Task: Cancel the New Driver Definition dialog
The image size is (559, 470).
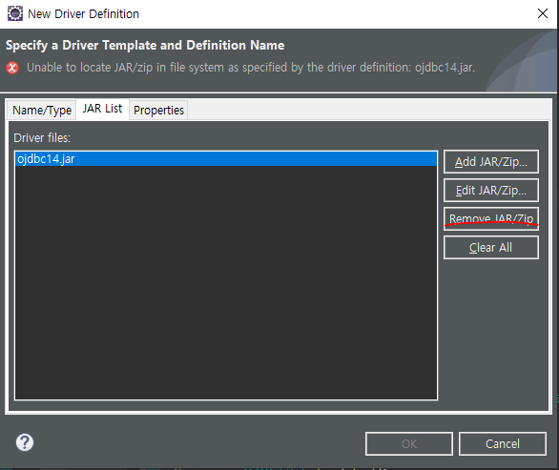Action: point(503,443)
